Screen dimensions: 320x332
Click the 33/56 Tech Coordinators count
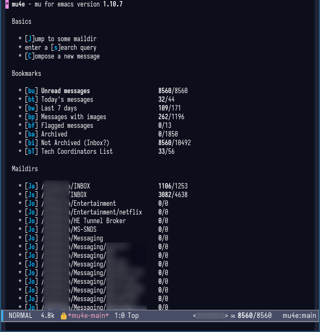point(167,152)
